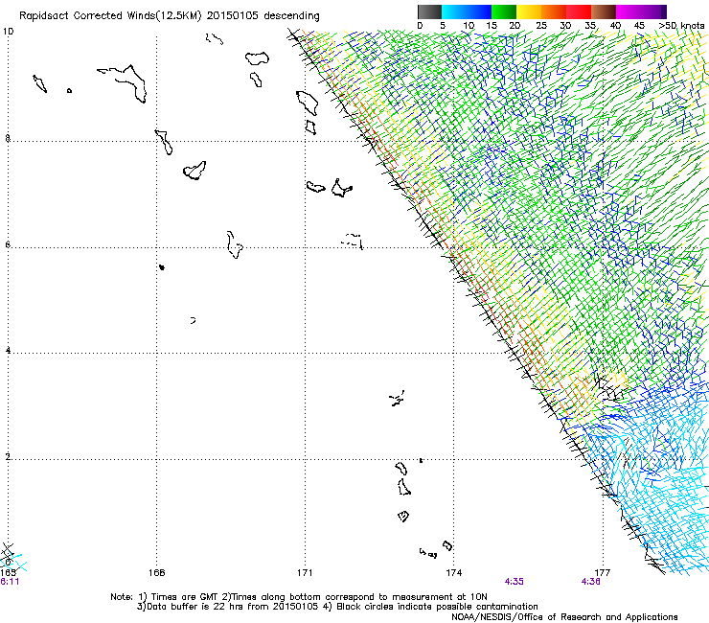Click the longitude axis label '177'

(603, 573)
